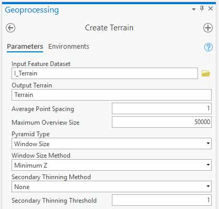Viewport: 219px width, 209px height.
Task: Click the Maximum Overview Size value box
Action: [162, 122]
